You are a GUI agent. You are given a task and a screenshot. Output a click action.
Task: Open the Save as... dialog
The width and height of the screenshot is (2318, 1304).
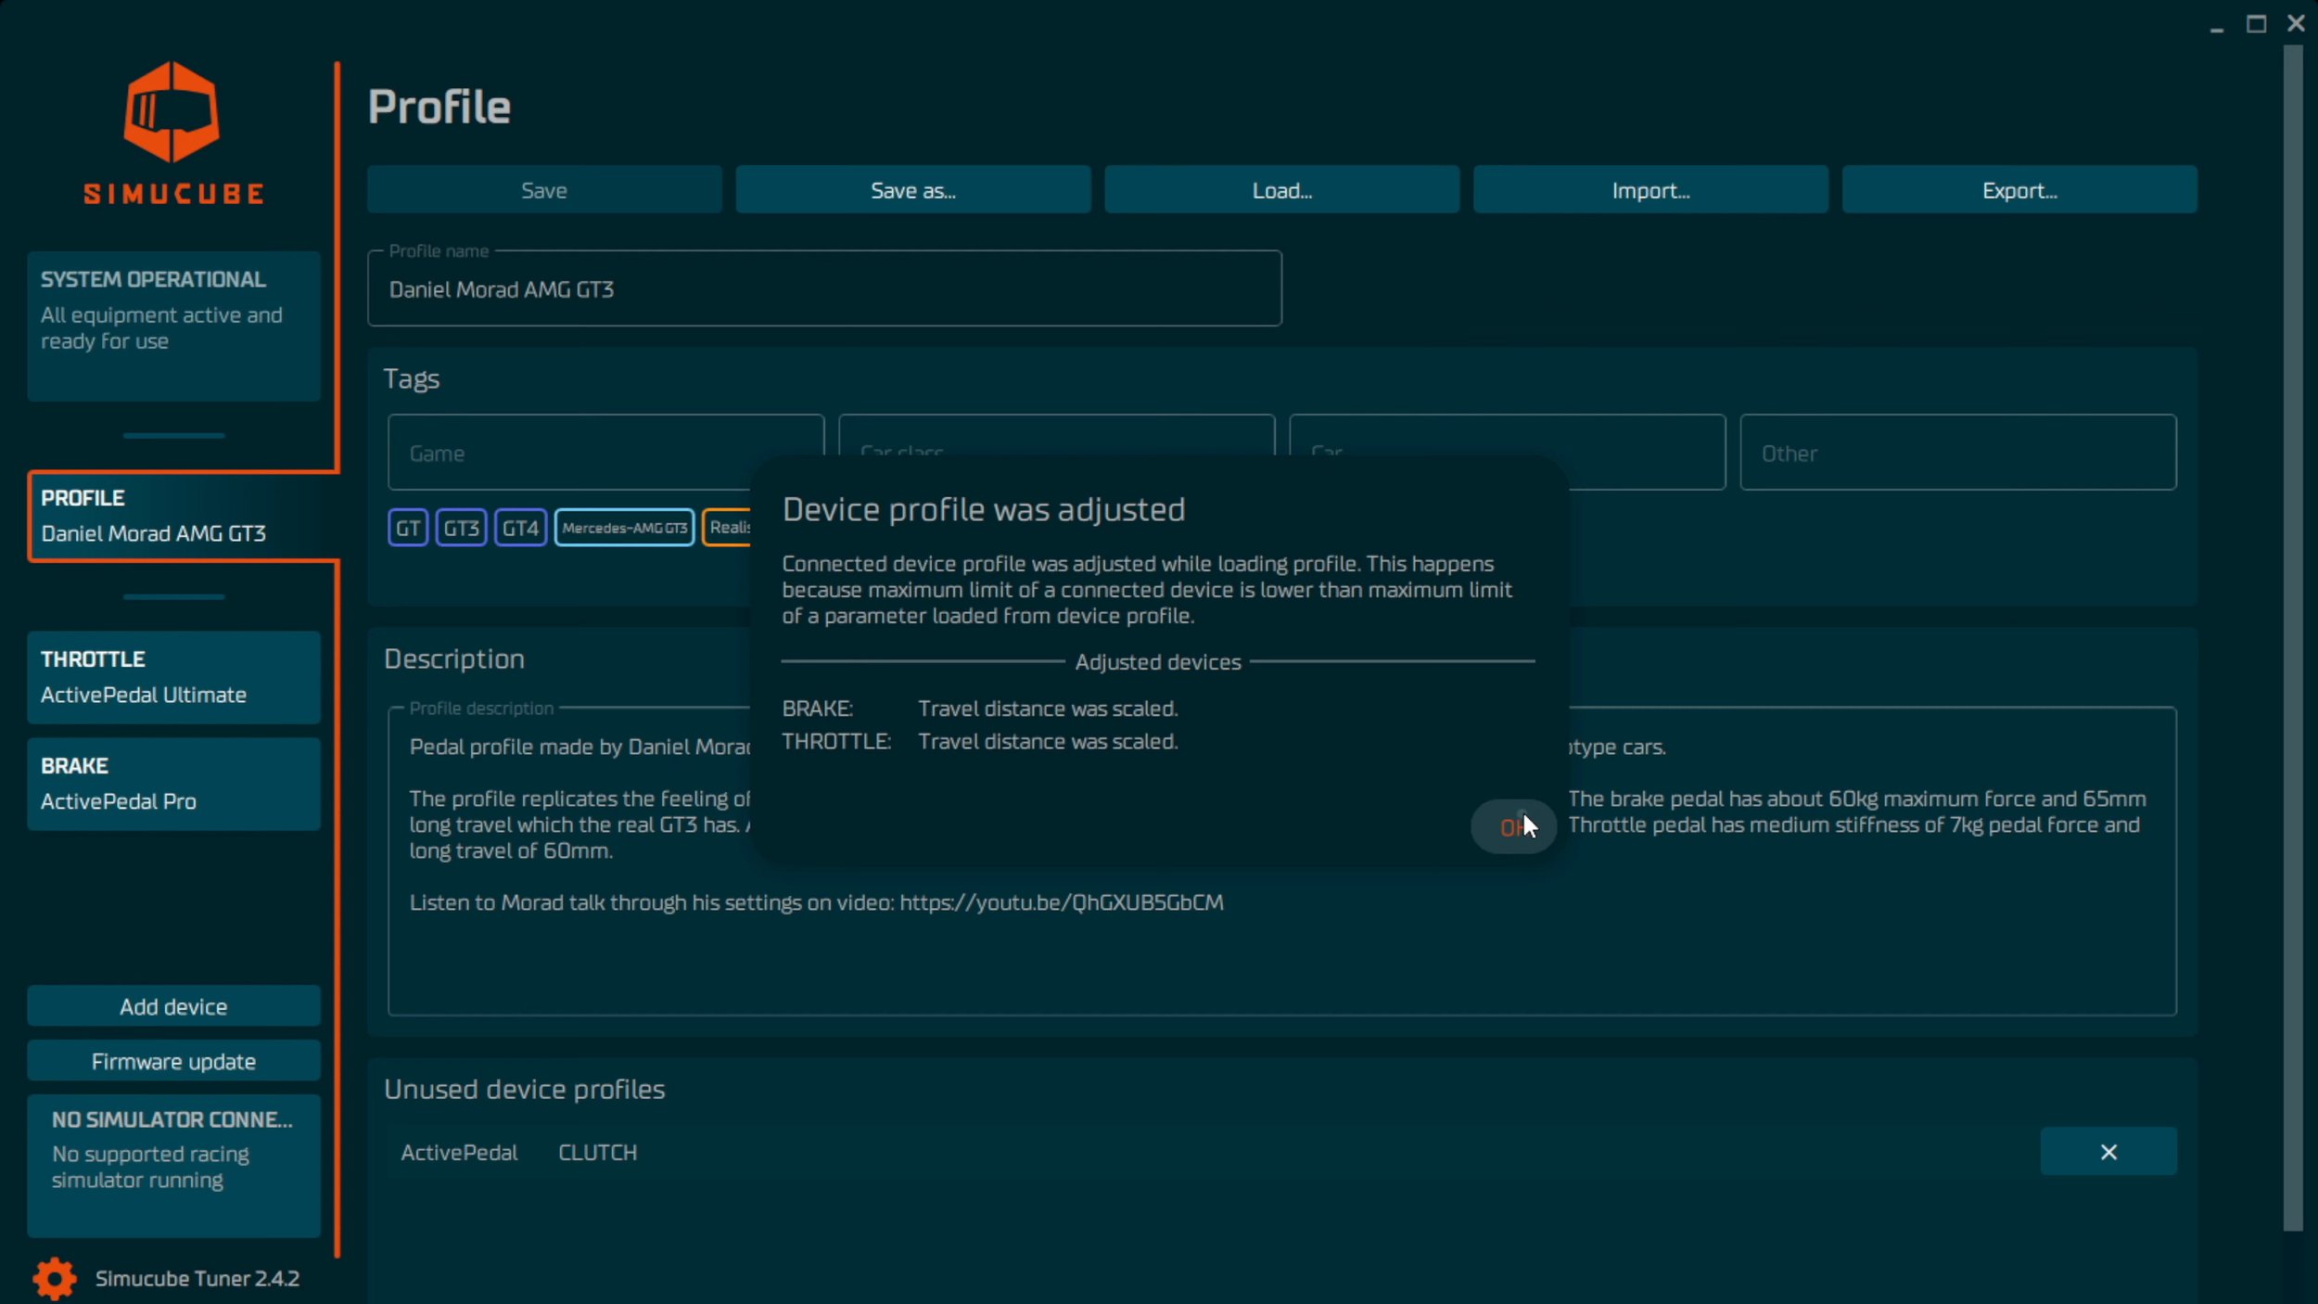click(x=913, y=190)
